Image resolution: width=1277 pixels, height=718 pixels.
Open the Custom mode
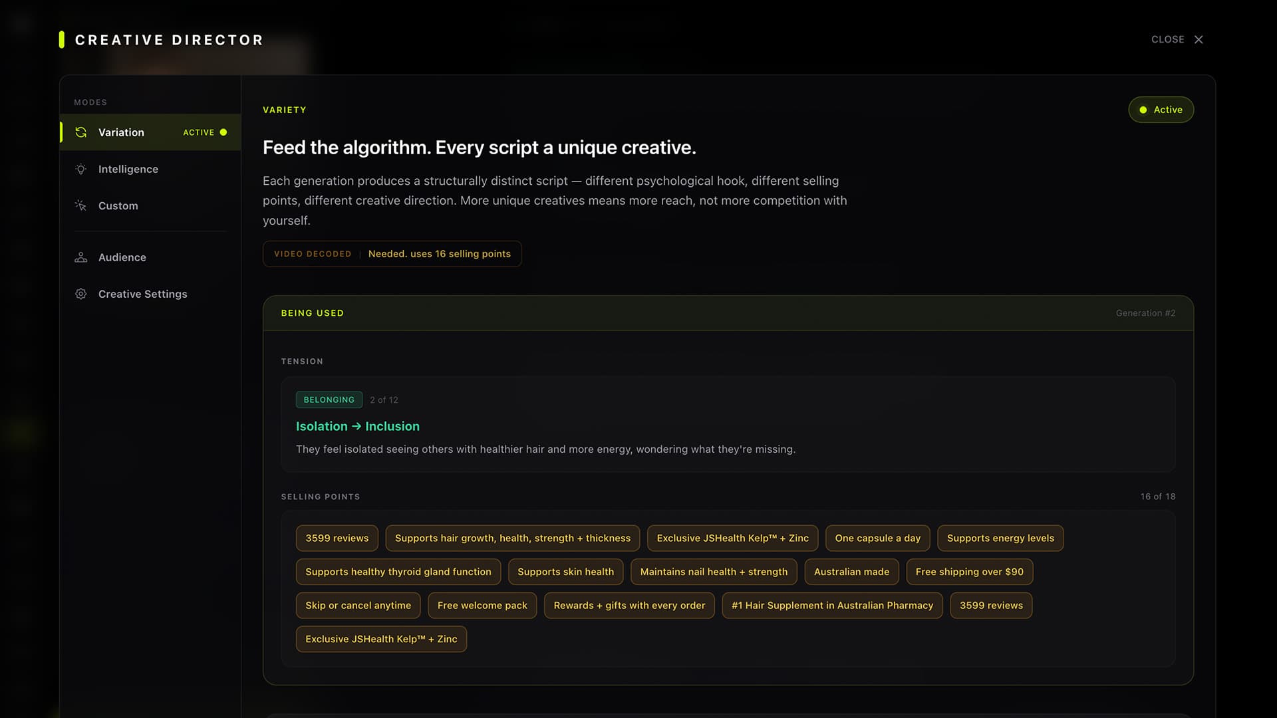(150, 205)
